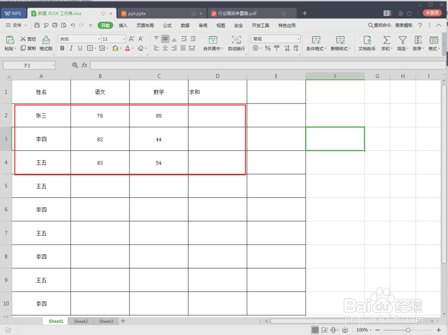
Task: Decrease font size with A- icon
Action: (141, 39)
